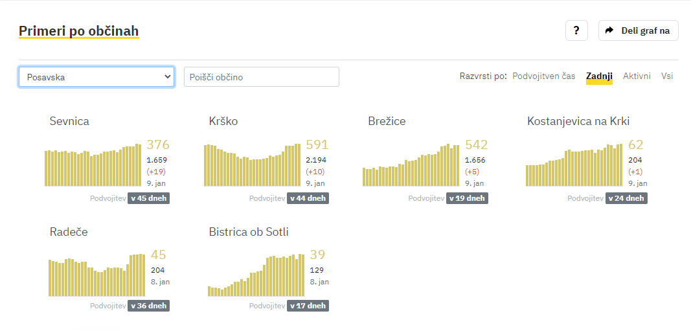Screen dimensions: 691x331
Task: Open the Posavska region dropdown
Action: point(96,77)
